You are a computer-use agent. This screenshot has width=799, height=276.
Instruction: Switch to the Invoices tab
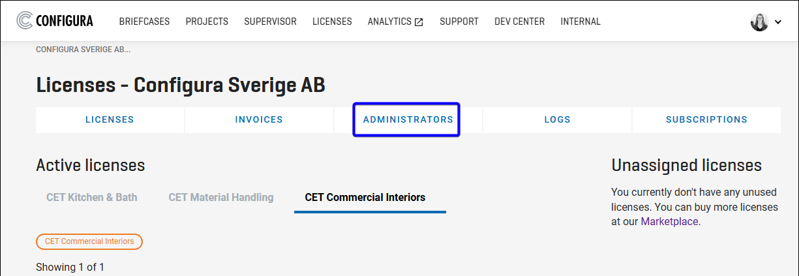[259, 120]
